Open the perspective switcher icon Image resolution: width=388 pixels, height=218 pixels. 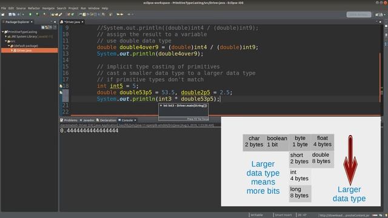tap(377, 15)
